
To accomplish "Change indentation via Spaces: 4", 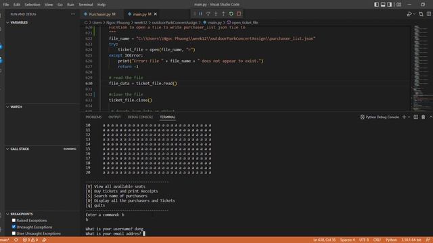I will click(x=347, y=240).
